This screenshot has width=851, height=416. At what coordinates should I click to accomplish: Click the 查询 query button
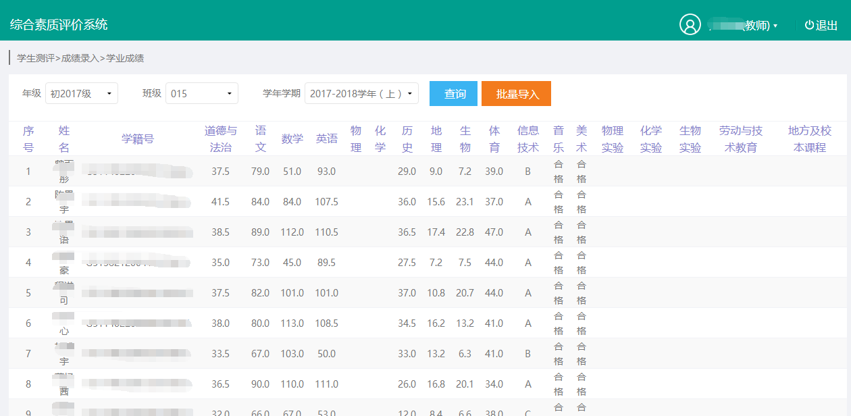tap(453, 94)
